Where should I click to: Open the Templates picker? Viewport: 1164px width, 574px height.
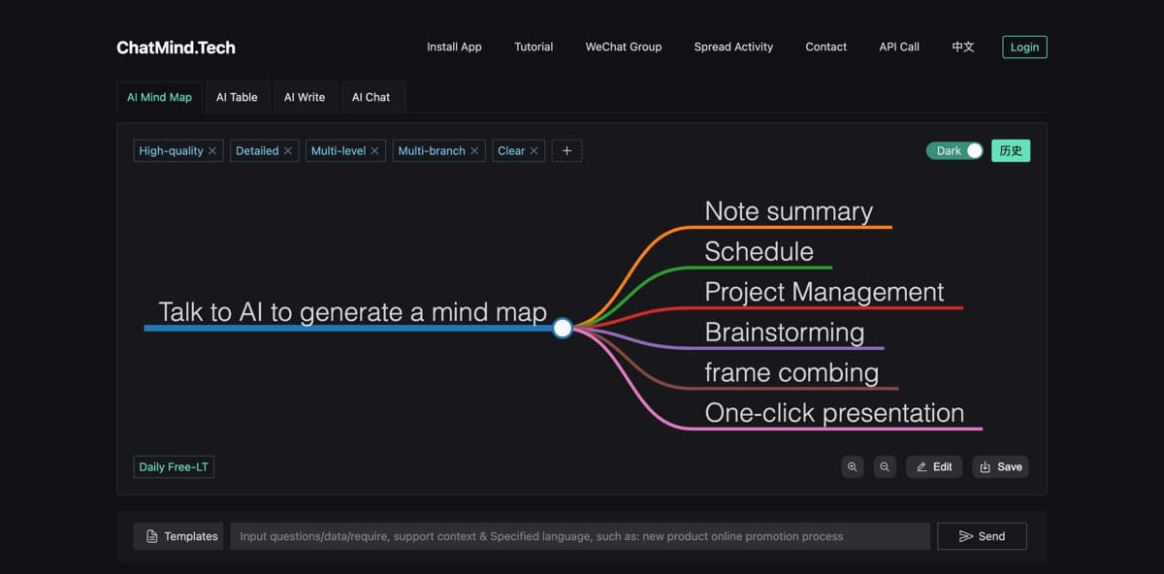[182, 536]
